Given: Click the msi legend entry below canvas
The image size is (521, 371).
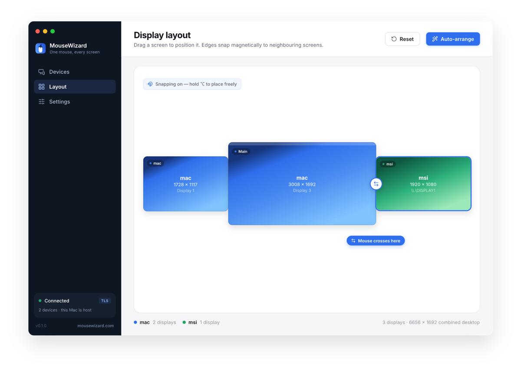Looking at the screenshot, I should point(201,322).
